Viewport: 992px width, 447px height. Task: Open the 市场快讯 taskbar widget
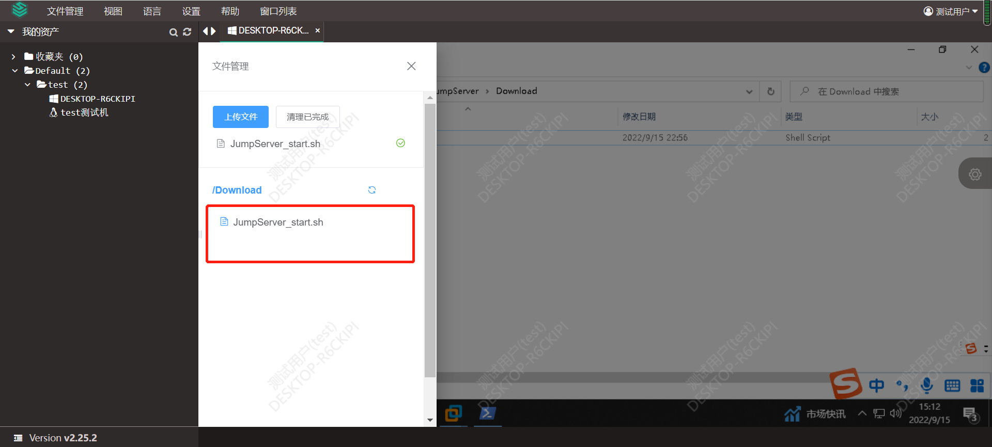(815, 414)
